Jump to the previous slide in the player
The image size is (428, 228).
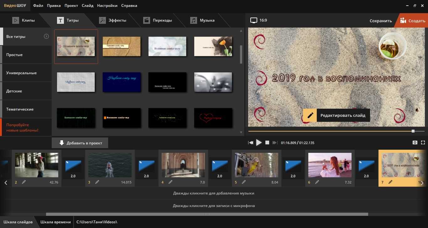click(x=251, y=143)
